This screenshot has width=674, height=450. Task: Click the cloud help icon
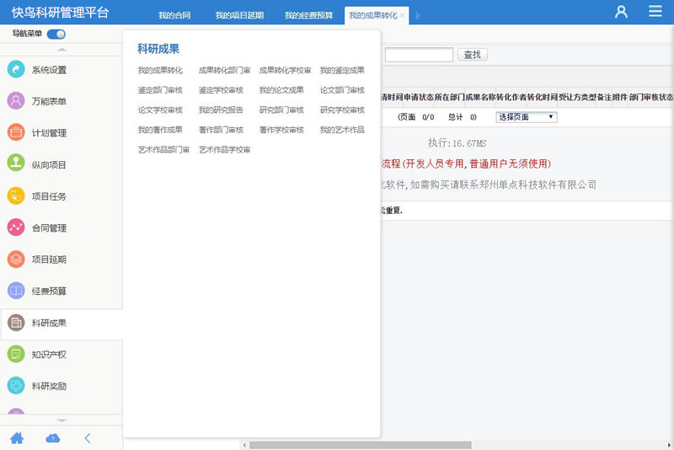pyautogui.click(x=52, y=438)
